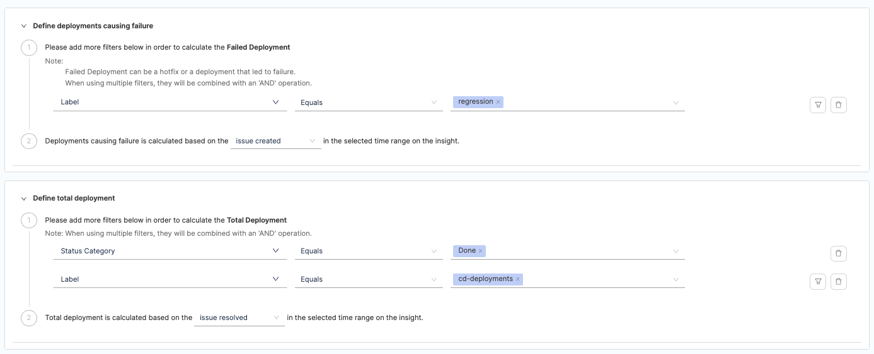The width and height of the screenshot is (874, 354).
Task: Delete the Status Category filter row
Action: tap(838, 253)
